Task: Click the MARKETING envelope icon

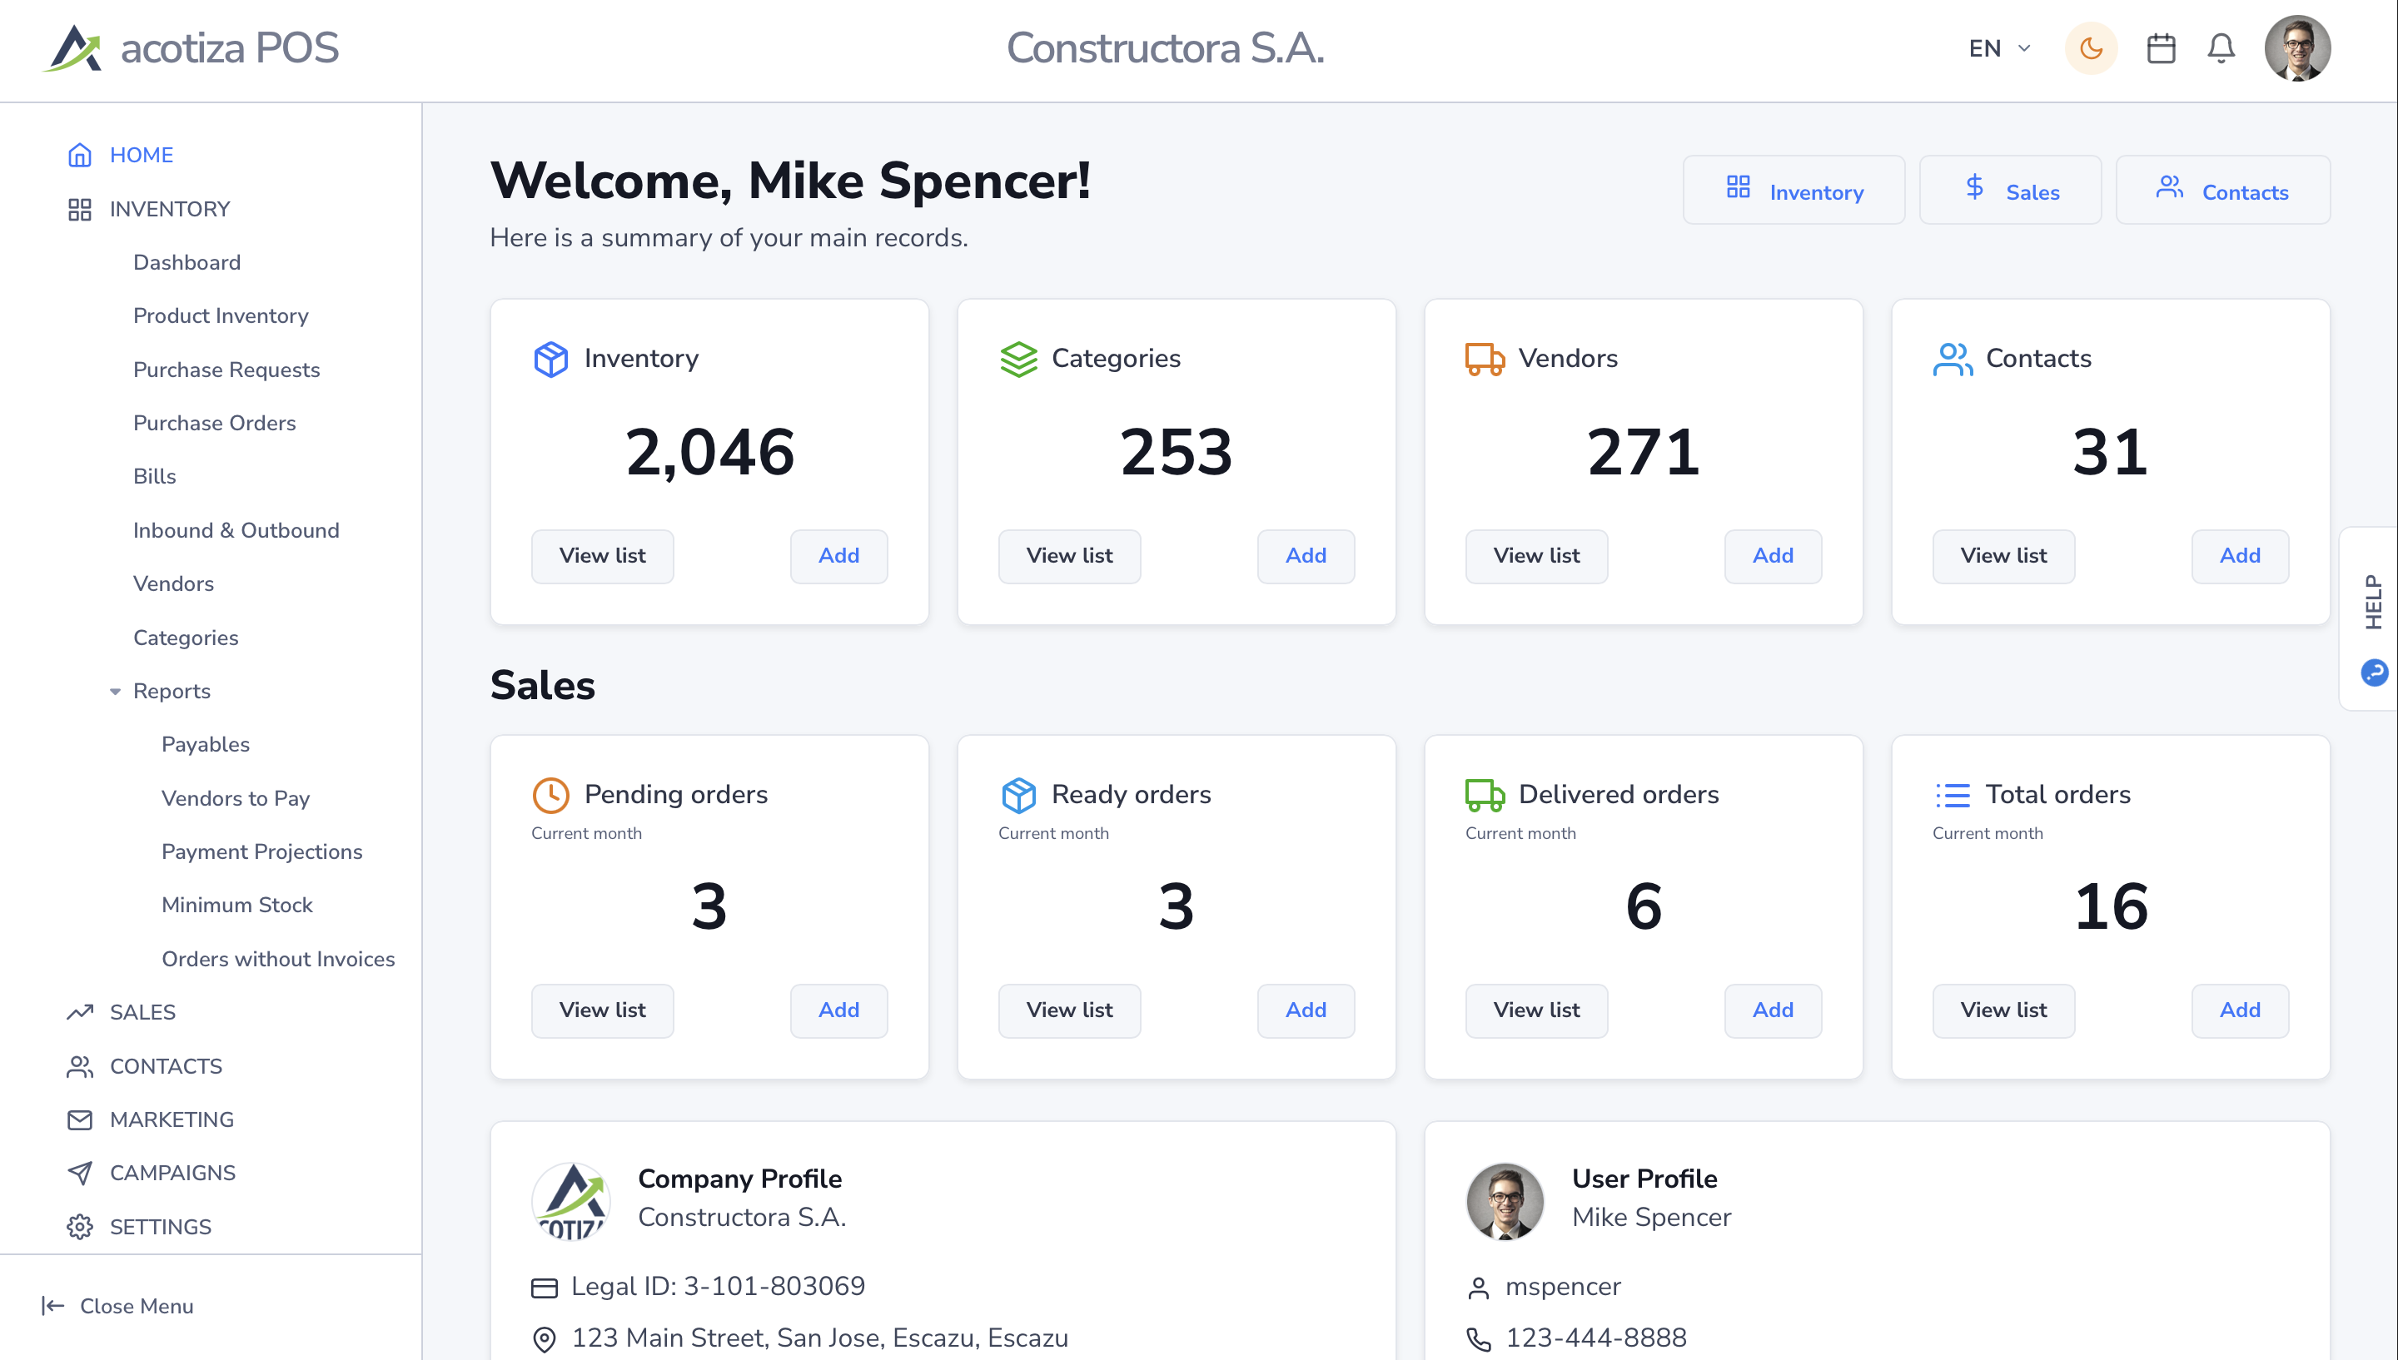Action: click(80, 1119)
